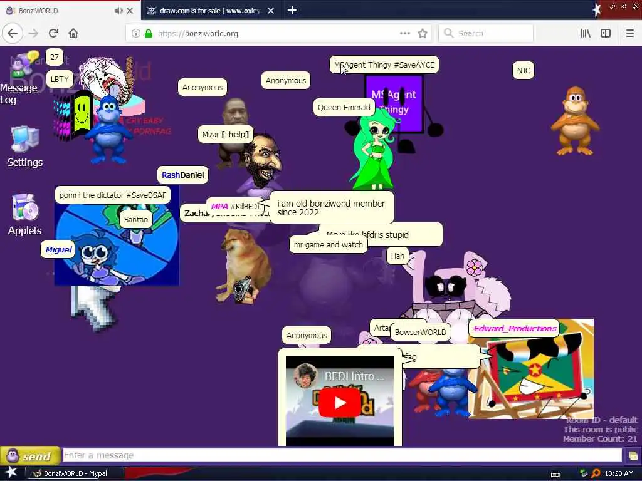Image resolution: width=642 pixels, height=481 pixels.
Task: Reload the BonziWORLD page
Action: [54, 33]
